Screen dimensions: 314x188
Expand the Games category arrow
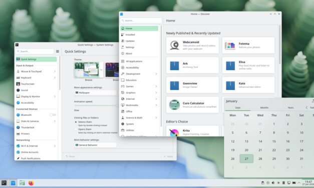point(156,86)
